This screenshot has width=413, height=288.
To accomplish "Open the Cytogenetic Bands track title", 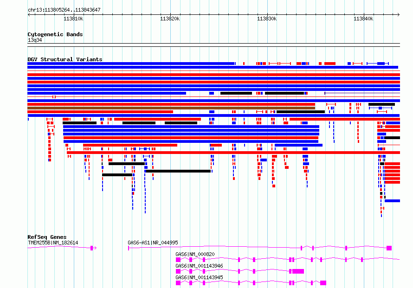I will [55, 34].
